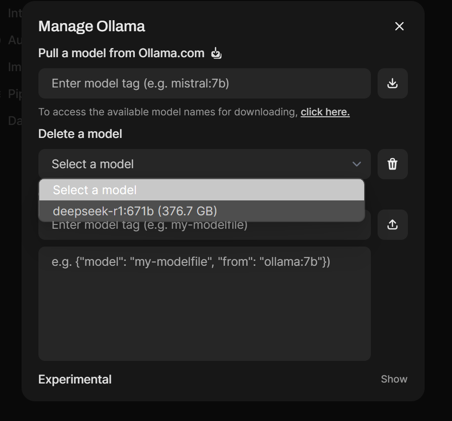
Task: Select the 'Im' tab in the background sidebar
Action: (x=14, y=67)
